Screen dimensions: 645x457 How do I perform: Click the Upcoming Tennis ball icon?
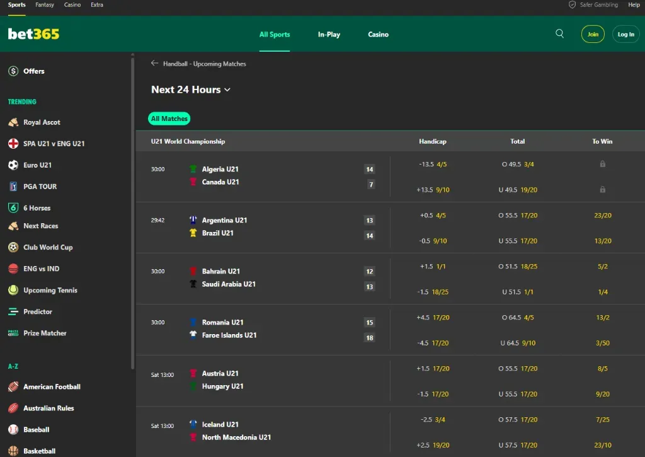[13, 290]
